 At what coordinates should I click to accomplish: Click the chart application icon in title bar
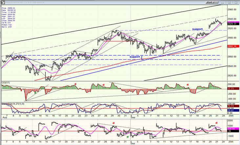3,2
